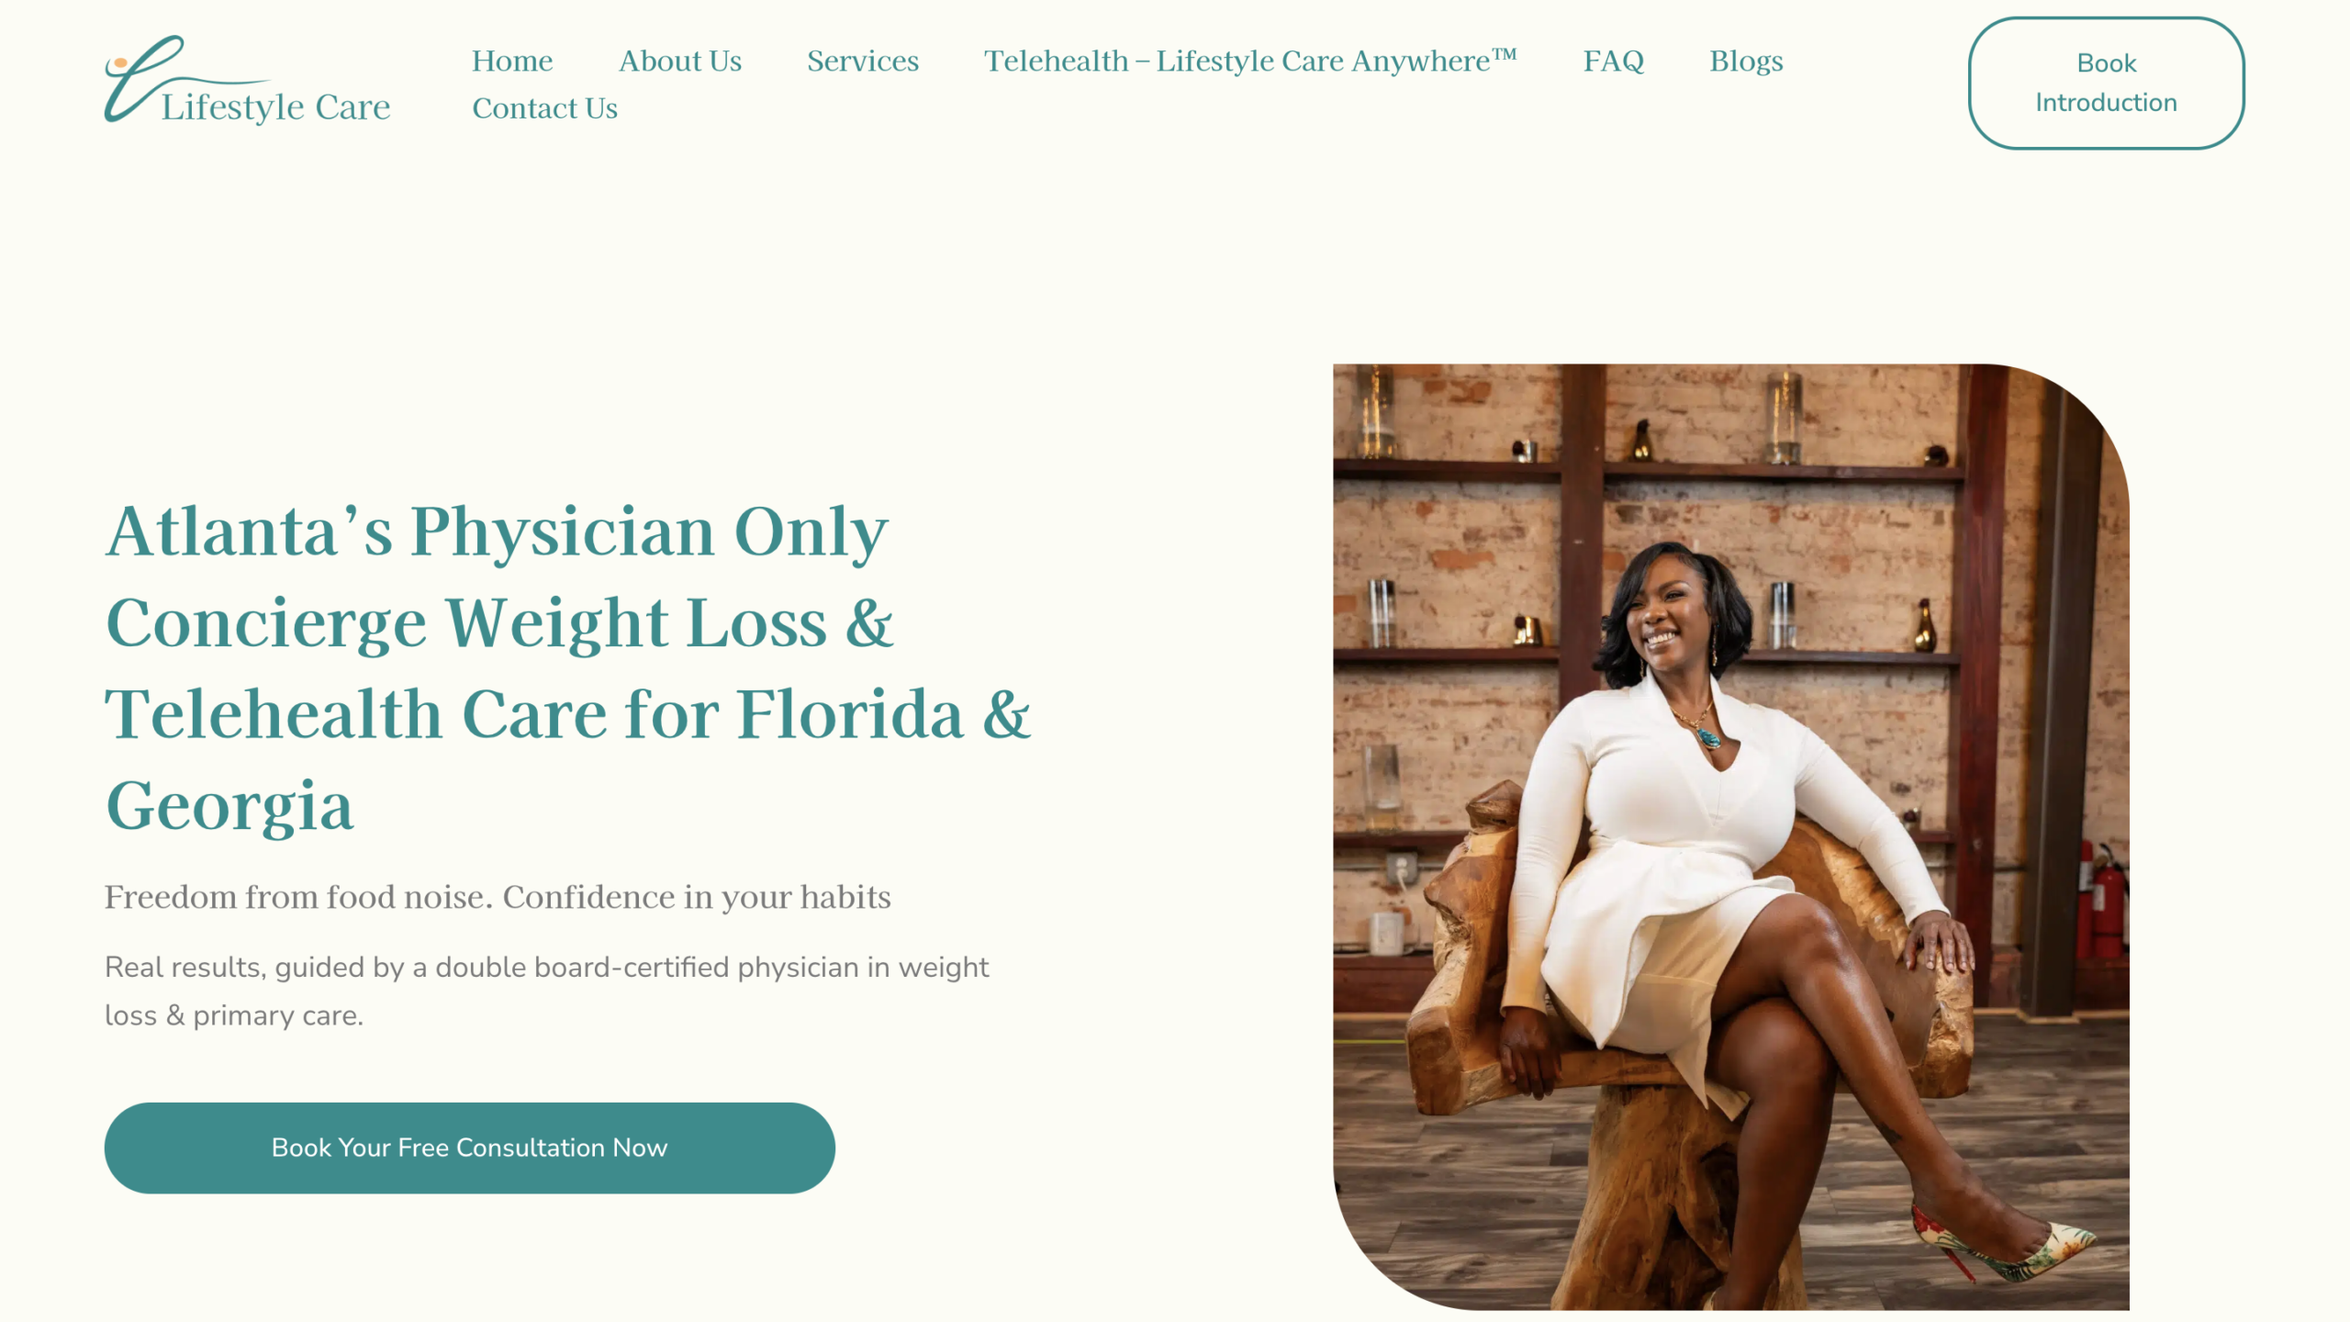Click the word Introduction in header button
The width and height of the screenshot is (2350, 1322).
(x=2106, y=102)
